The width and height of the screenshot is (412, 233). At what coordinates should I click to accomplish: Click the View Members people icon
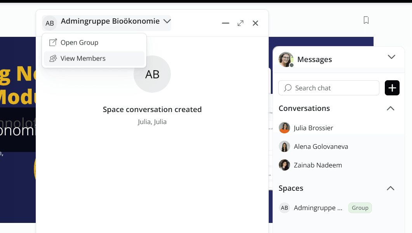click(x=53, y=59)
